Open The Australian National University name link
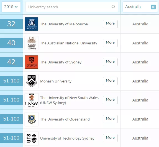The width and height of the screenshot is (159, 147). coord(69,43)
